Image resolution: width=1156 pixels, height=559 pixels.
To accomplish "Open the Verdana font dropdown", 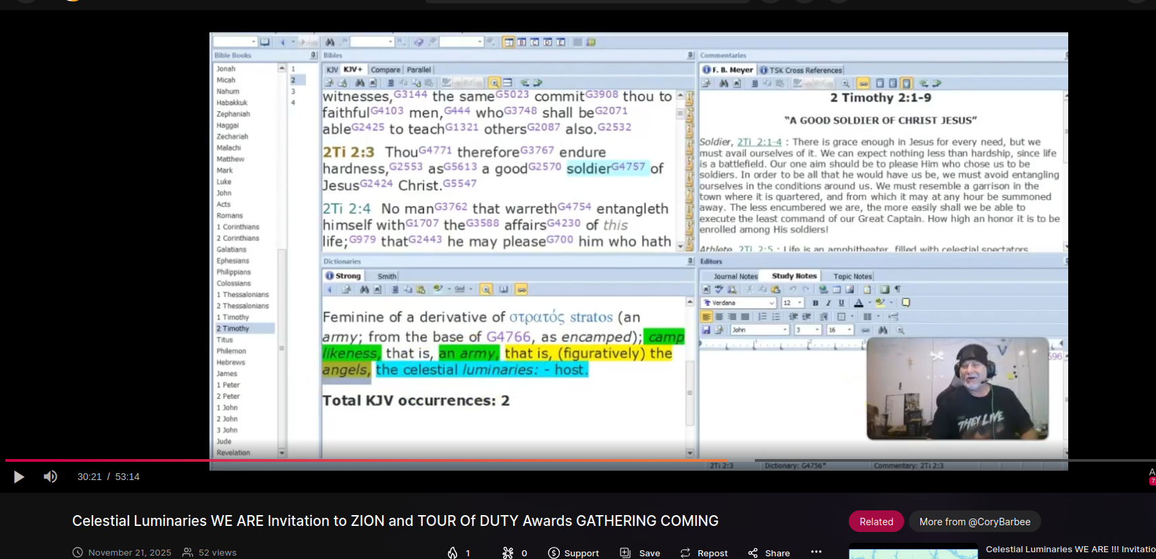I will pos(772,303).
